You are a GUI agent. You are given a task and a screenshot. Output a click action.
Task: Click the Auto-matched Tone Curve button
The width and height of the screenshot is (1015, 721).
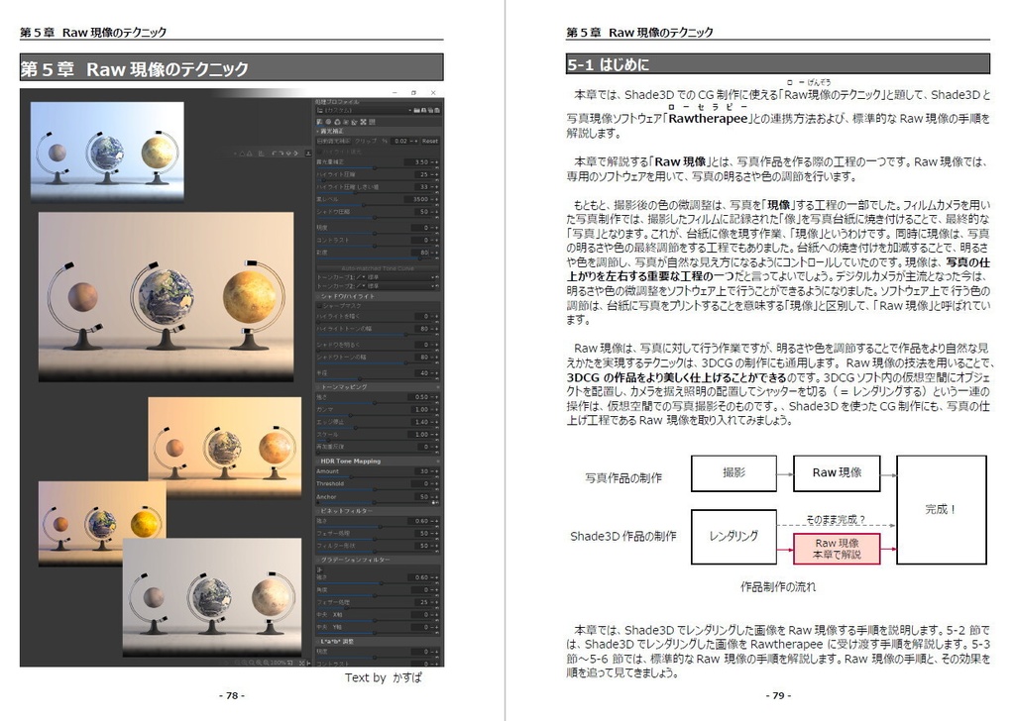click(x=377, y=267)
